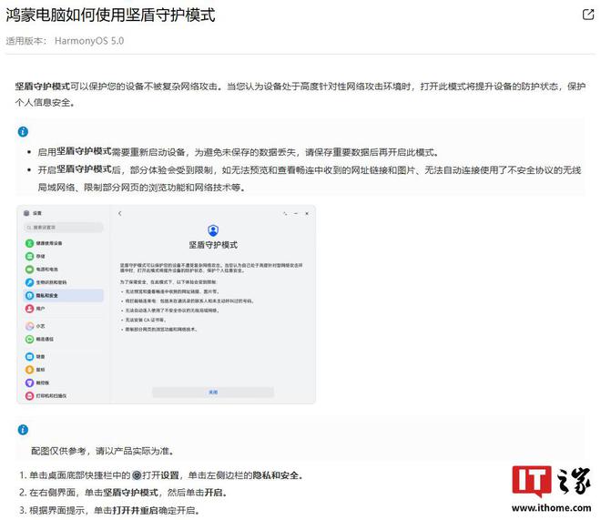
Task: Click the info icon above the 启用 notes
Action: [x=23, y=132]
